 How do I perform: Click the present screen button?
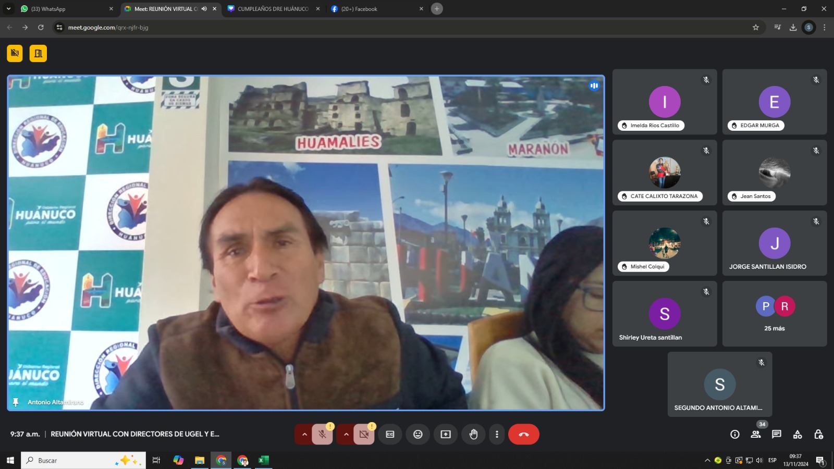446,434
